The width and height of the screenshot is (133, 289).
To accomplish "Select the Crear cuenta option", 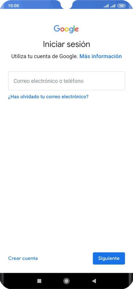I will [23, 258].
